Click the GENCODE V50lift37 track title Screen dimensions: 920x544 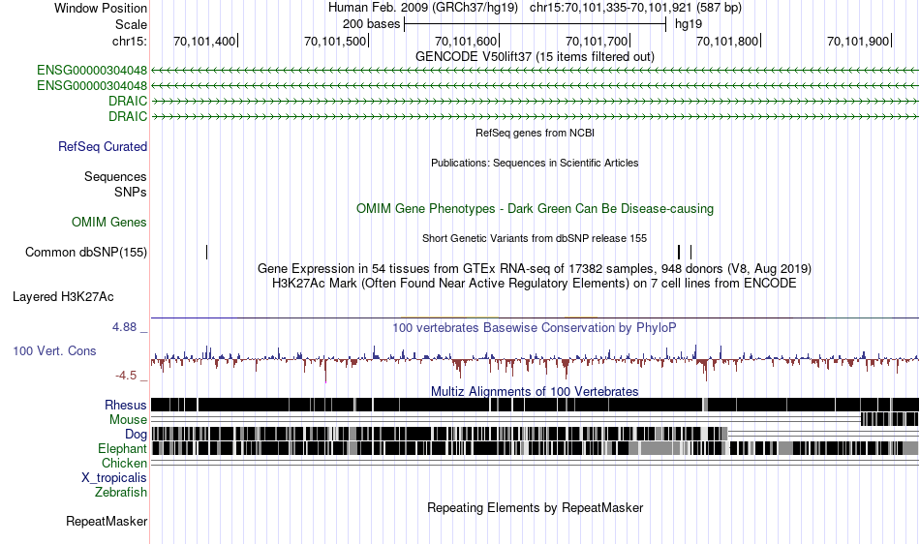pos(535,57)
